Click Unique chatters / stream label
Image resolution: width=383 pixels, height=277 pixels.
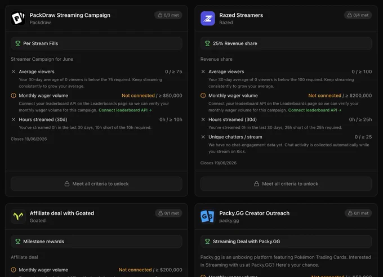(x=235, y=137)
